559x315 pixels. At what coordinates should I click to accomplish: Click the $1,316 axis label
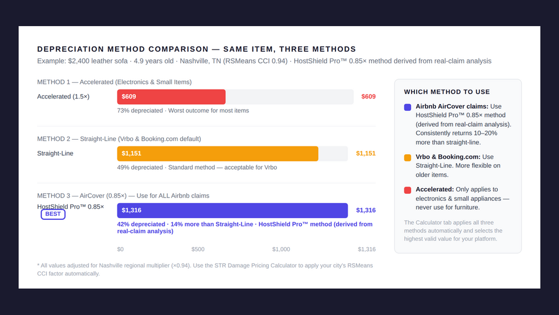pyautogui.click(x=367, y=249)
